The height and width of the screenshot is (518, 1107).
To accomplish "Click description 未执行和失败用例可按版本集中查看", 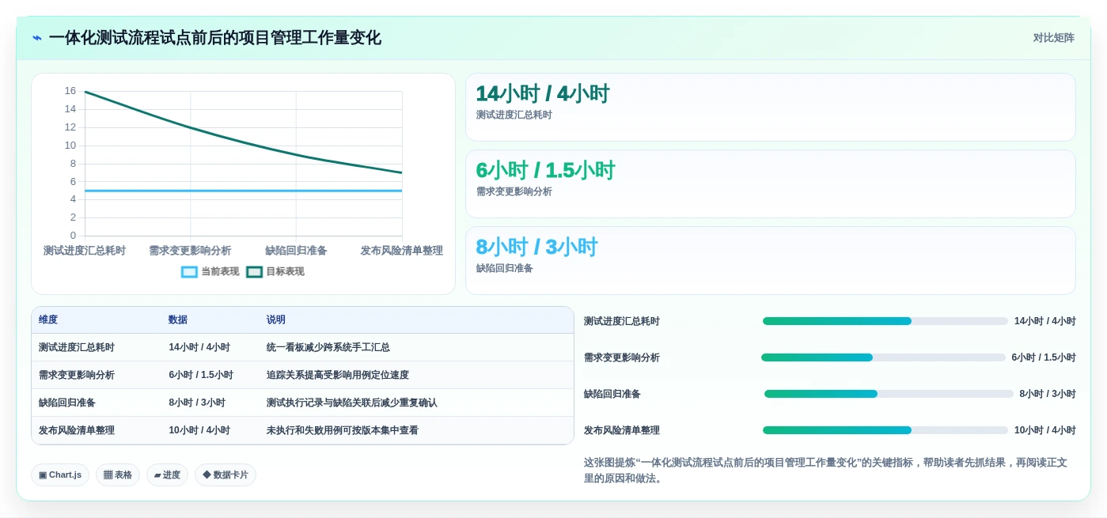I will pos(343,430).
